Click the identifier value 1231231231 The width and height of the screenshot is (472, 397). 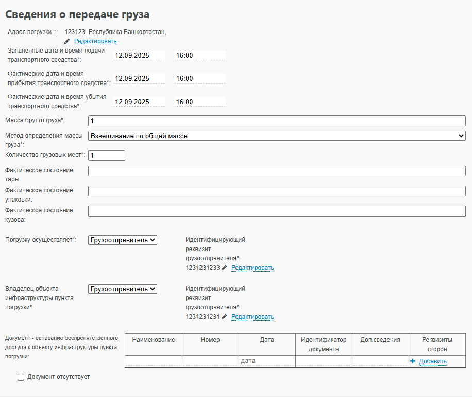pyautogui.click(x=203, y=317)
